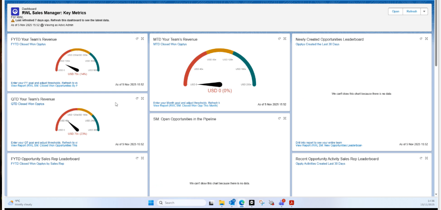Open Microsoft Edge from the taskbar

point(242,203)
